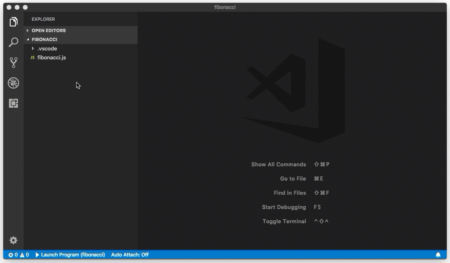This screenshot has height=263, width=450.
Task: Expand the Open Editors section
Action: pos(48,30)
